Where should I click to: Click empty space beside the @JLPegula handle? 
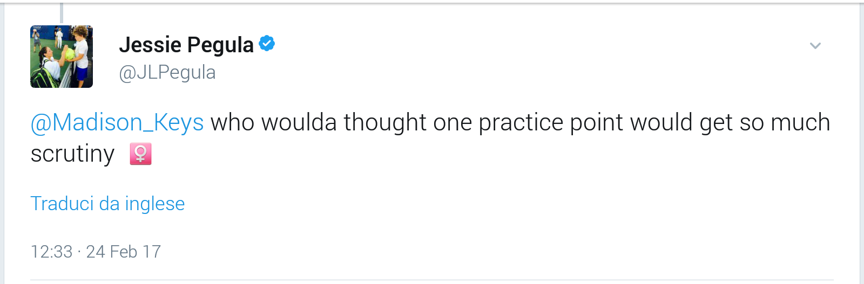486,72
